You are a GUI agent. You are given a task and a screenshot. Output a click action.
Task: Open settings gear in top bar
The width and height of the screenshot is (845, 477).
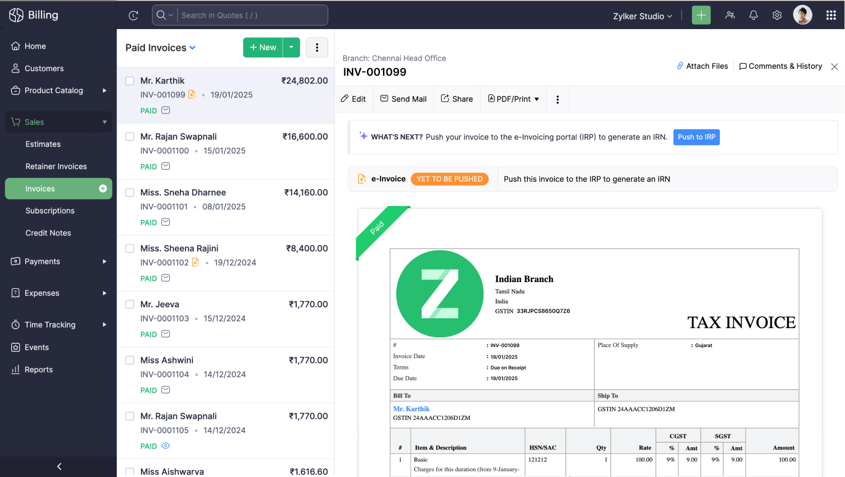(777, 16)
